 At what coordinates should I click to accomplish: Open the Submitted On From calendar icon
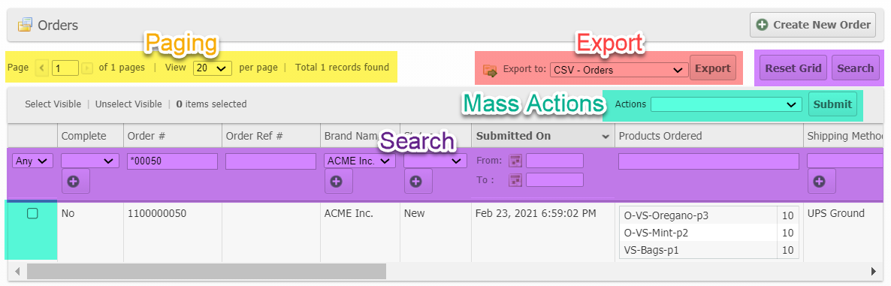(x=515, y=161)
